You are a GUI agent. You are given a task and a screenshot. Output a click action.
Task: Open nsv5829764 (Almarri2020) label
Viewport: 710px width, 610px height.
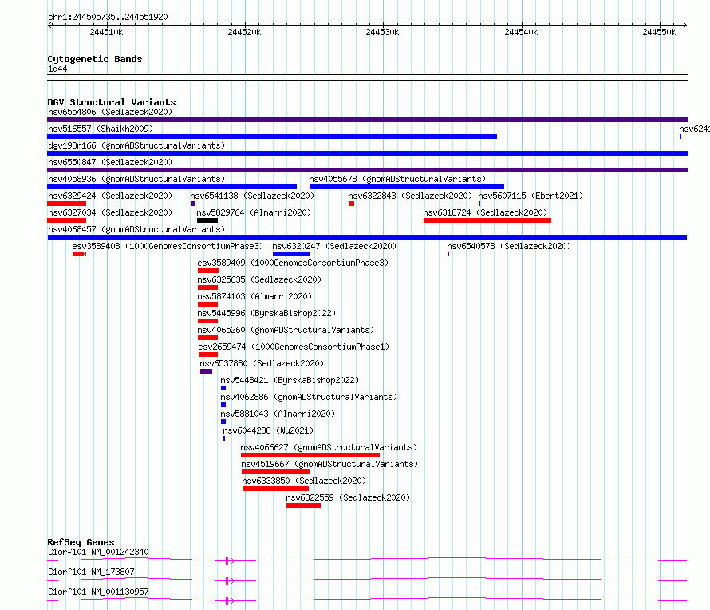[254, 212]
